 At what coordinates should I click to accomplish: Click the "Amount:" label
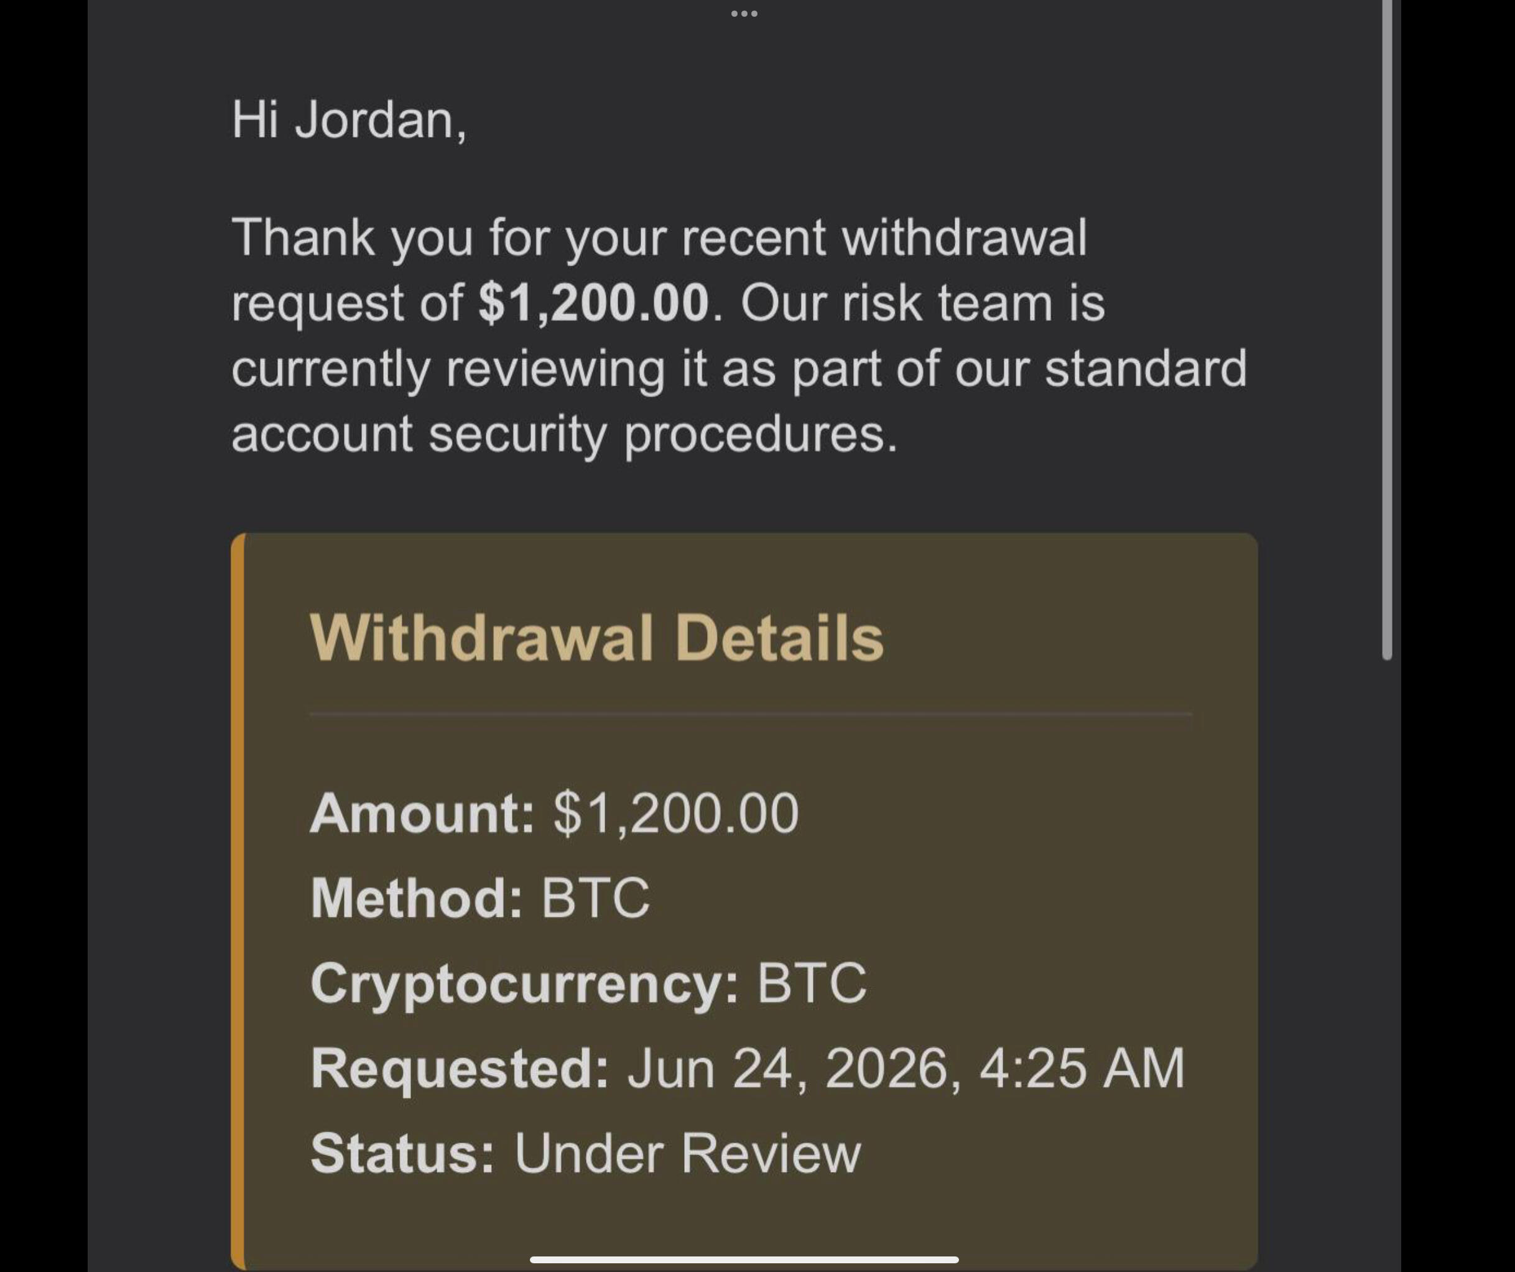click(422, 813)
